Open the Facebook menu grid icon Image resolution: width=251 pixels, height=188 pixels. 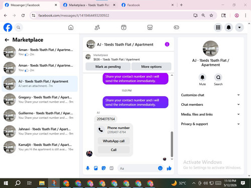pos(218,28)
